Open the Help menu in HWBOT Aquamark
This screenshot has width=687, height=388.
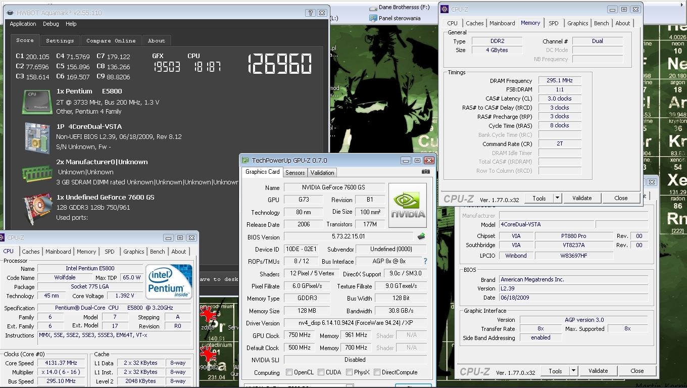[x=71, y=24]
